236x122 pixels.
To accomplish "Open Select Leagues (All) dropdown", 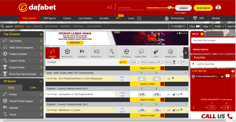I will pos(150,62).
